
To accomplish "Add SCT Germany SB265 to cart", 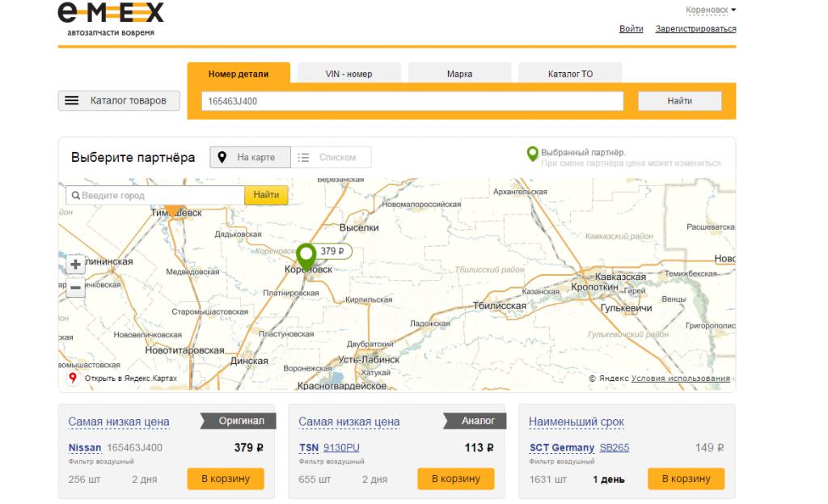I will (686, 479).
